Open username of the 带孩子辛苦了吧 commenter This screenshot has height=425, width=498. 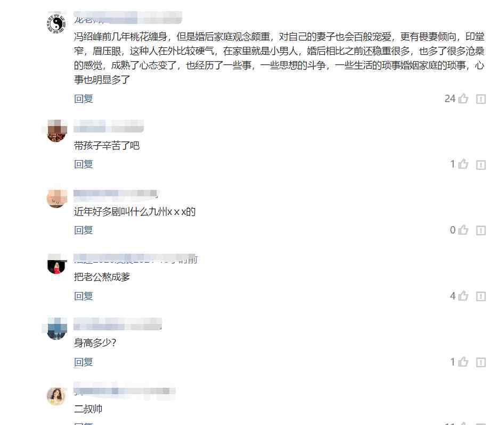[x=109, y=126]
